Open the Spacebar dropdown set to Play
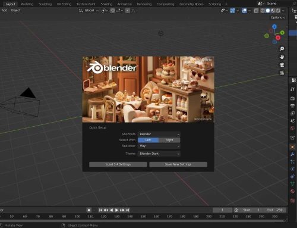This screenshot has height=228, width=297. [x=159, y=146]
